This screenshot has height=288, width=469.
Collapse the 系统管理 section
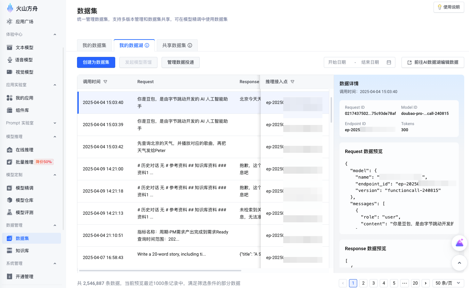(x=55, y=263)
